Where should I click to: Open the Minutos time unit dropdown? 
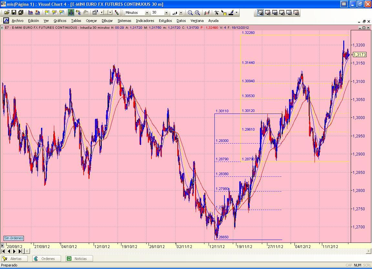click(x=147, y=13)
